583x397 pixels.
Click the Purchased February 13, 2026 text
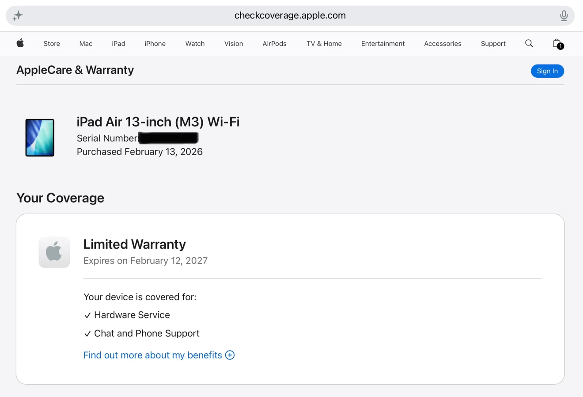coord(140,151)
